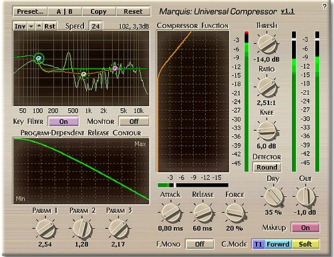Click the Copy button
This screenshot has width=334, height=257.
99,11
